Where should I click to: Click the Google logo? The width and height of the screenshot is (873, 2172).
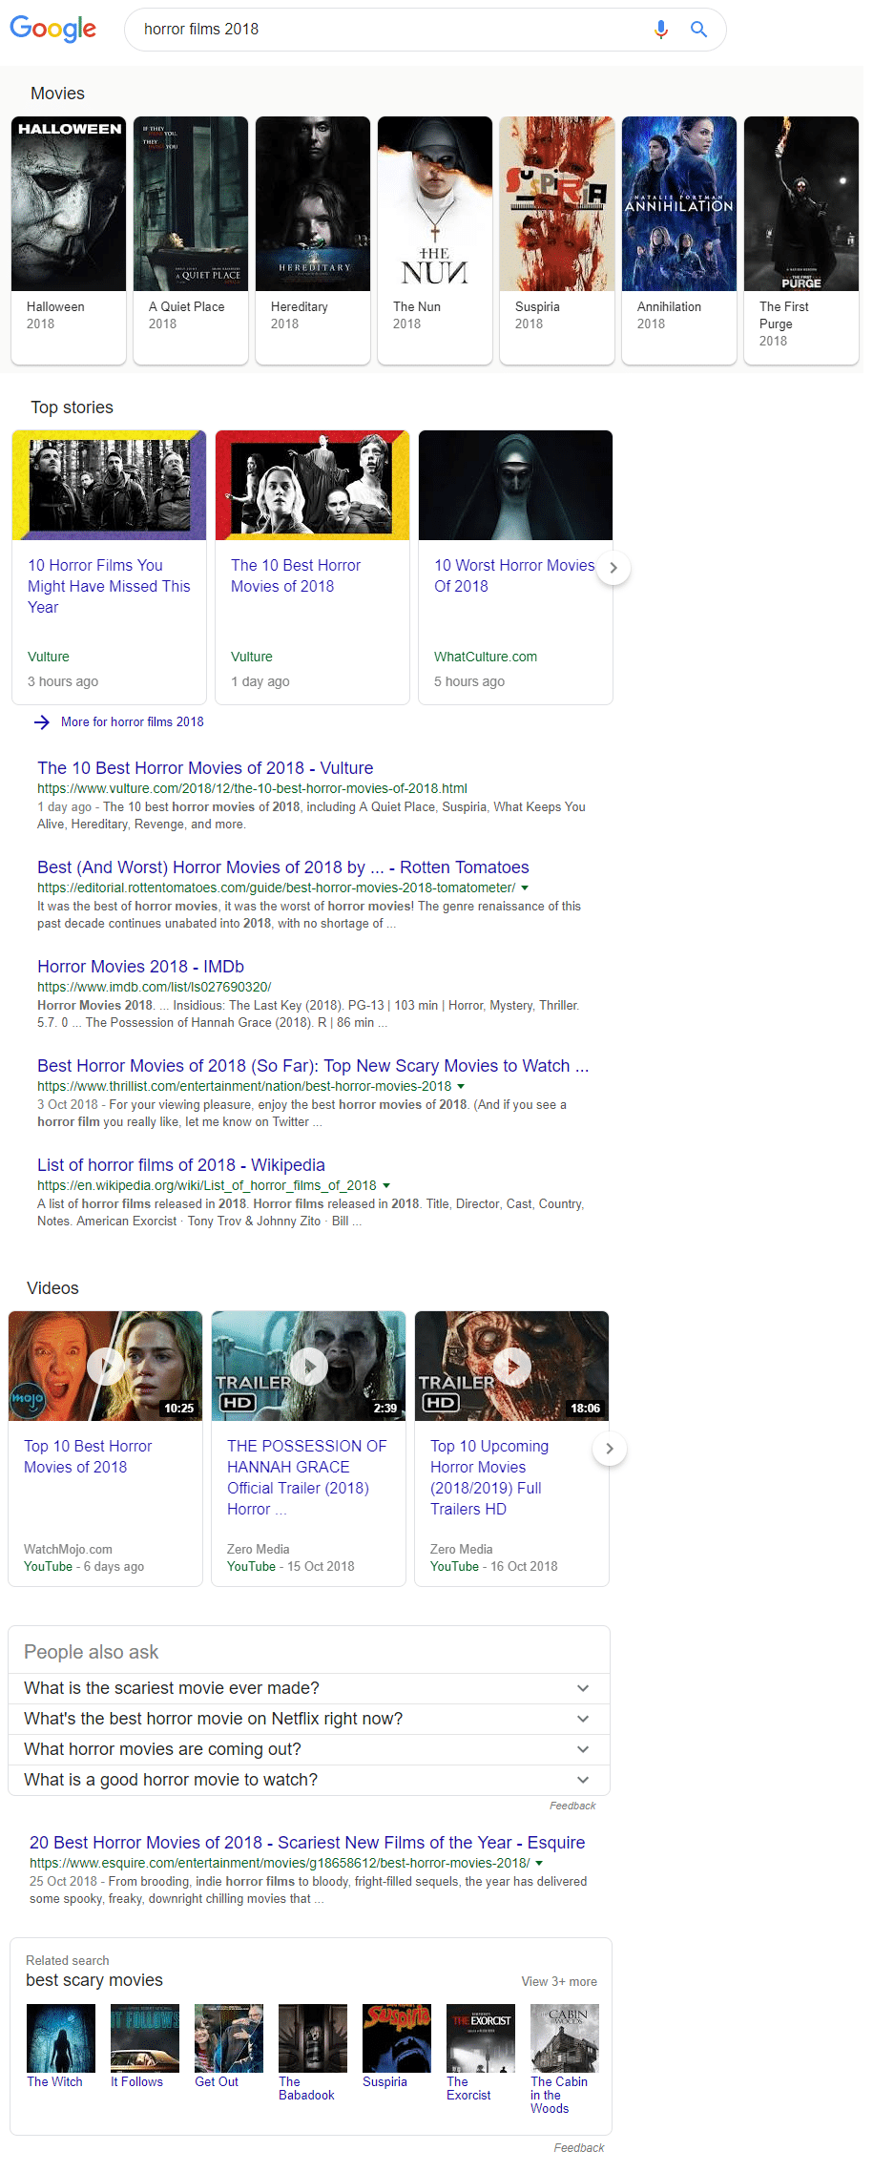point(52,29)
